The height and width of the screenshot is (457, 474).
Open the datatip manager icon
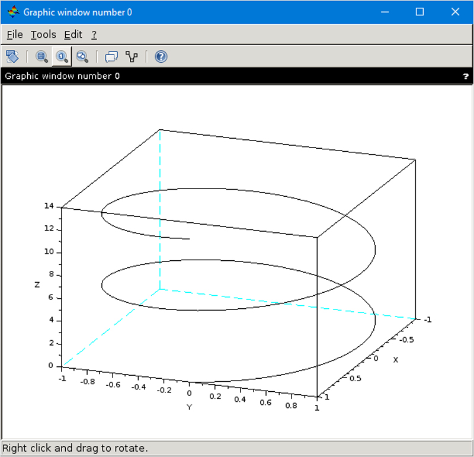pos(111,56)
